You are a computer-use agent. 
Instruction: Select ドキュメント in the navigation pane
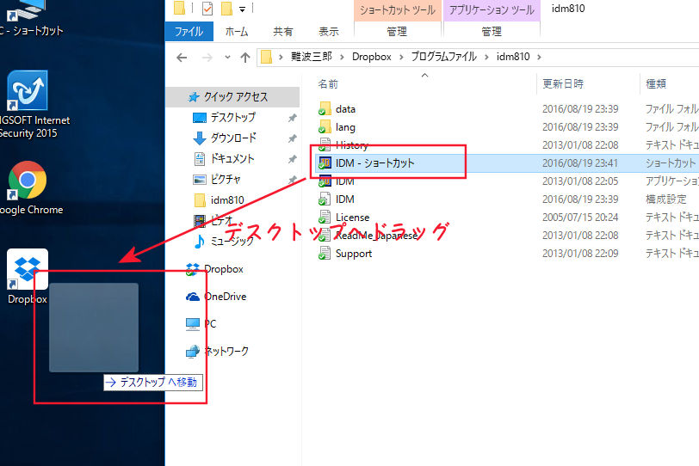(232, 158)
